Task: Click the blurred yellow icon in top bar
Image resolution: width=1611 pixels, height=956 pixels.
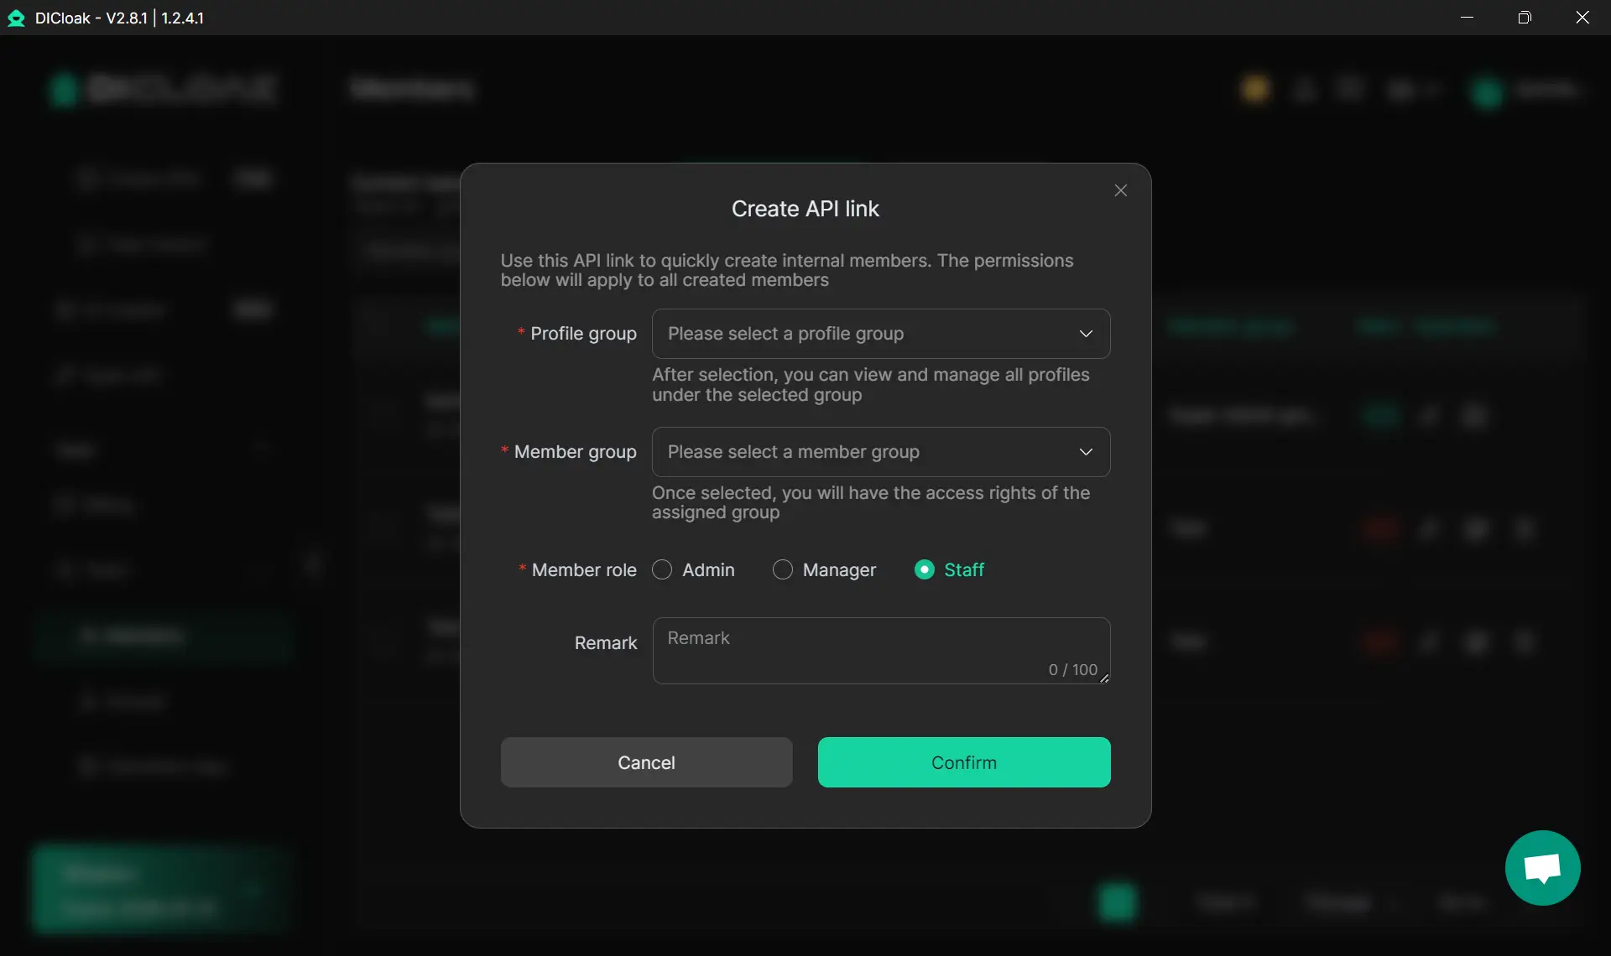Action: [1255, 89]
